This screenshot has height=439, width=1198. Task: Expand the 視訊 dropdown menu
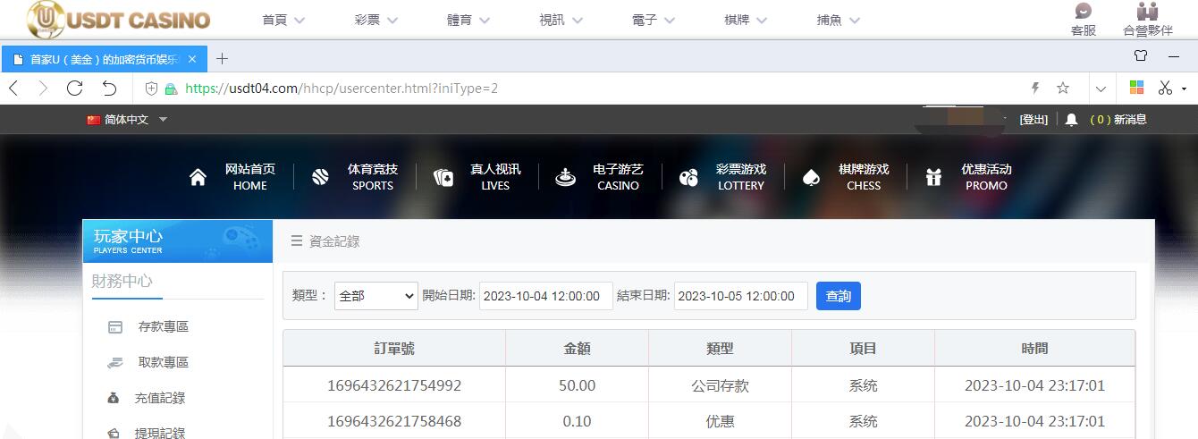coord(561,20)
